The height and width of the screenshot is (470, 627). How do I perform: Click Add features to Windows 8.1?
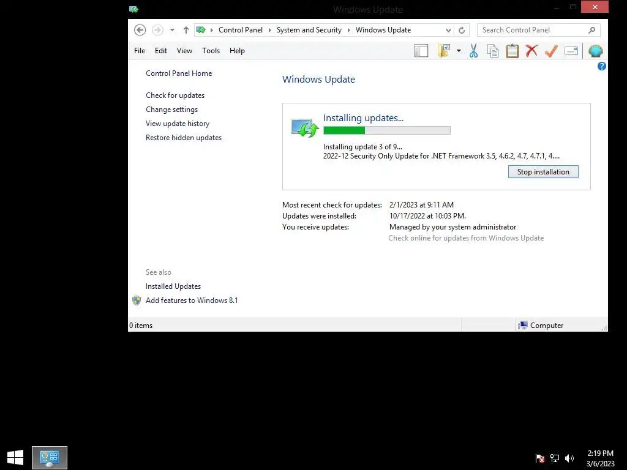click(x=192, y=300)
